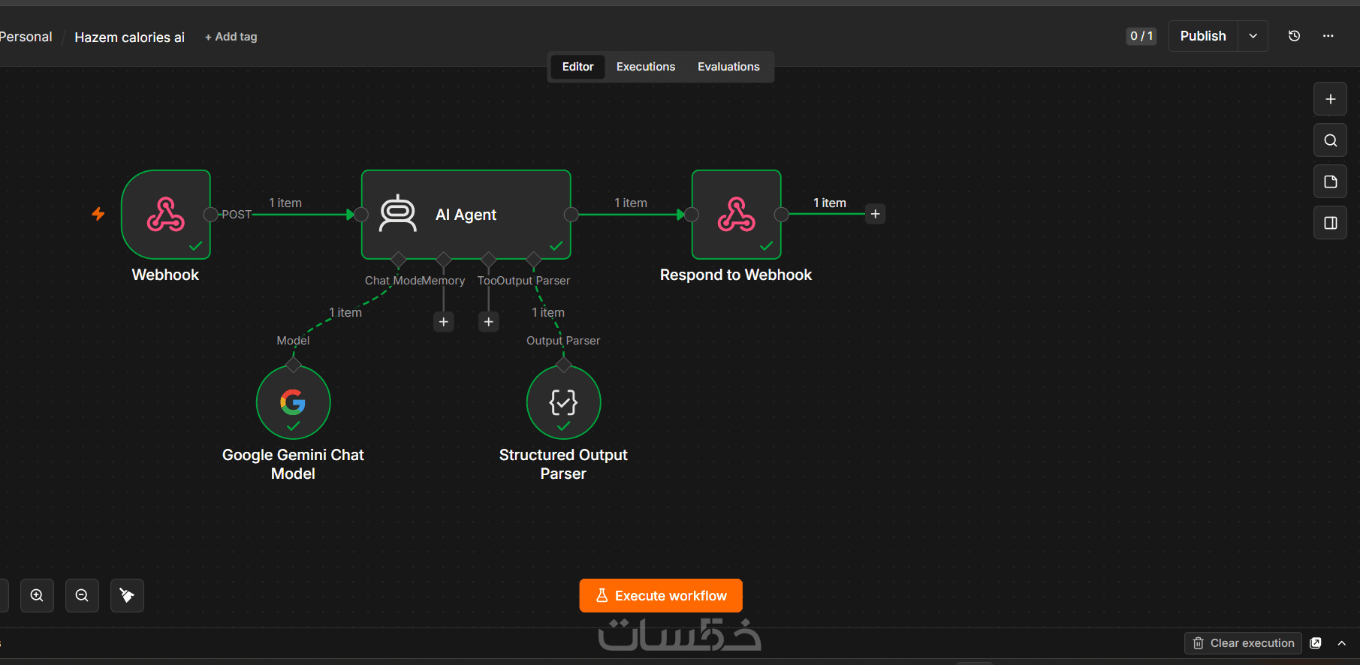The image size is (1360, 665).
Task: Switch to the Executions tab
Action: [x=646, y=67]
